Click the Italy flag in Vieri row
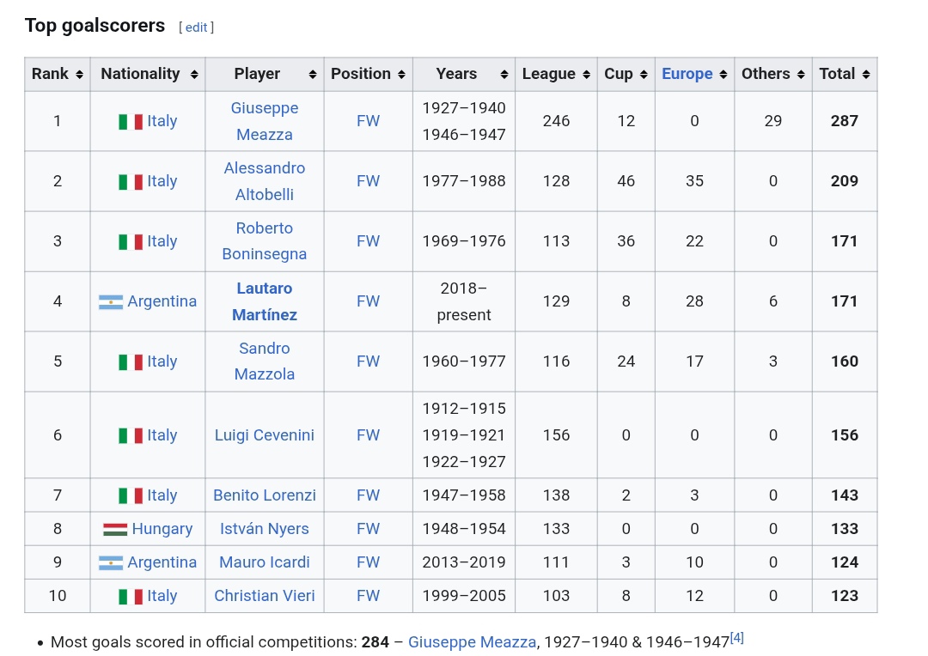The width and height of the screenshot is (928, 656). pyautogui.click(x=131, y=596)
